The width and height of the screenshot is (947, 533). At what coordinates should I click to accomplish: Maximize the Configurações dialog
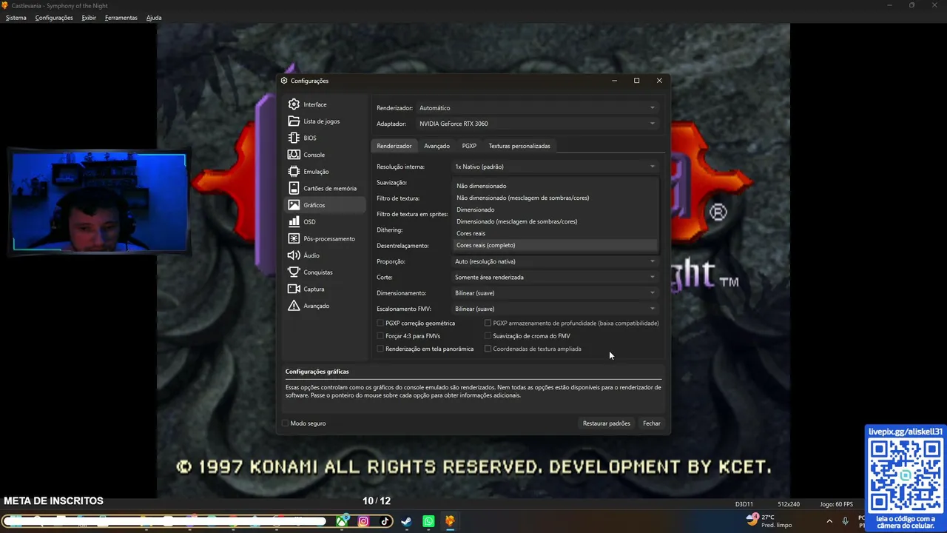(x=636, y=81)
